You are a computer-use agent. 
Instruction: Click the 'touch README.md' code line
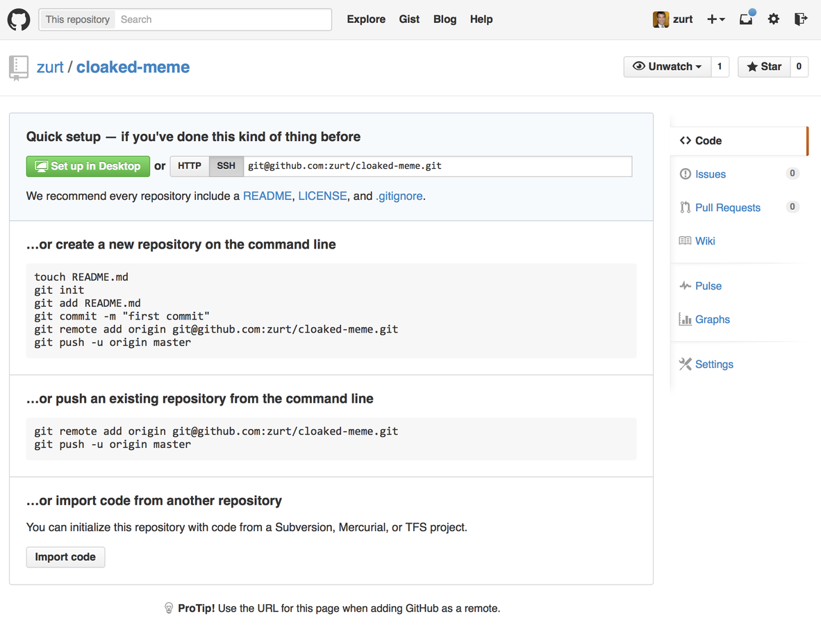tap(81, 277)
